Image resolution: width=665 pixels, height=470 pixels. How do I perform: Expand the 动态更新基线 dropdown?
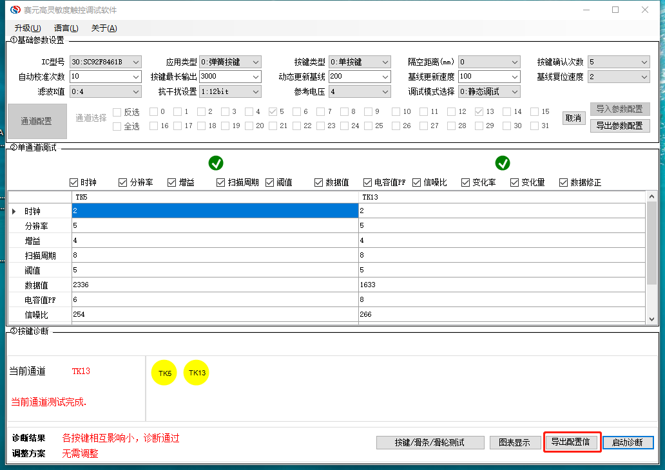pyautogui.click(x=385, y=77)
